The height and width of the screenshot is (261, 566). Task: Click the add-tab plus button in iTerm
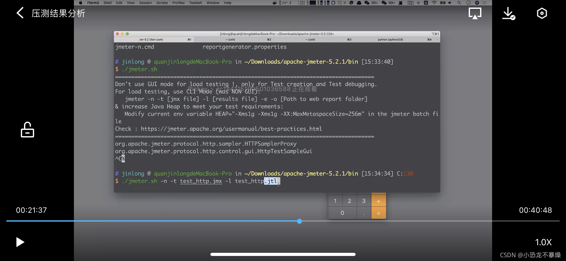(437, 39)
